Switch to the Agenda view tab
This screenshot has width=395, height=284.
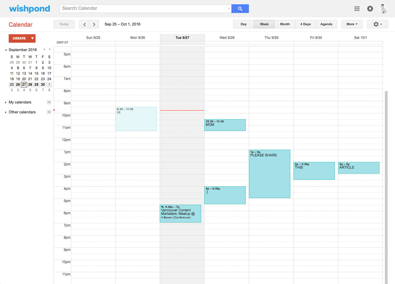click(x=326, y=24)
